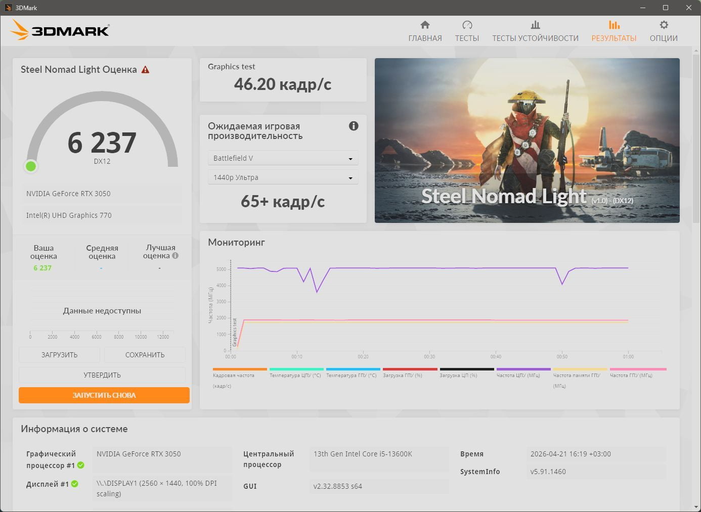Toggle the Загрузка ЦП legend swatch
Screen dimensions: 701x512
[467, 369]
